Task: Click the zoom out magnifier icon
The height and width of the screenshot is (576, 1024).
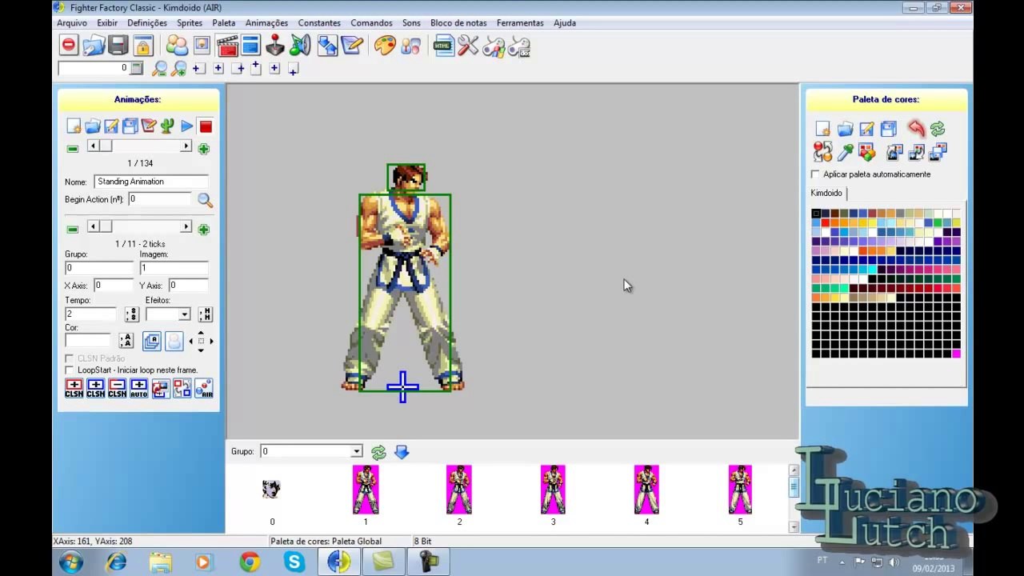Action: coord(160,69)
